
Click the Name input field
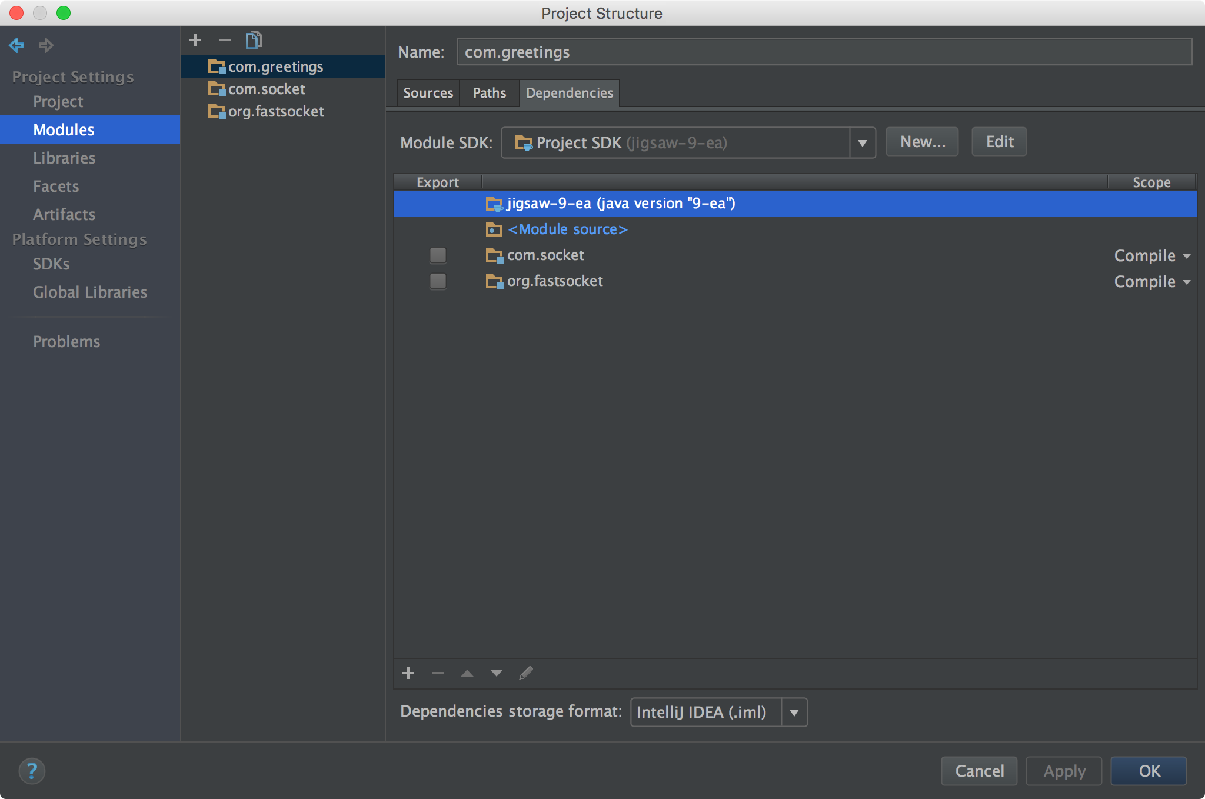point(824,52)
